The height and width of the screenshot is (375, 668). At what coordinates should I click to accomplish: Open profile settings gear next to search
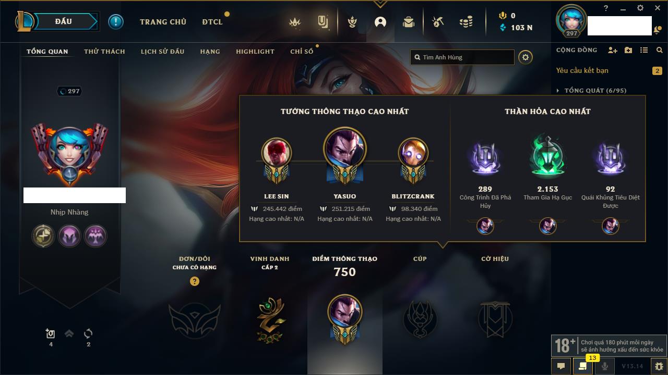(x=526, y=57)
